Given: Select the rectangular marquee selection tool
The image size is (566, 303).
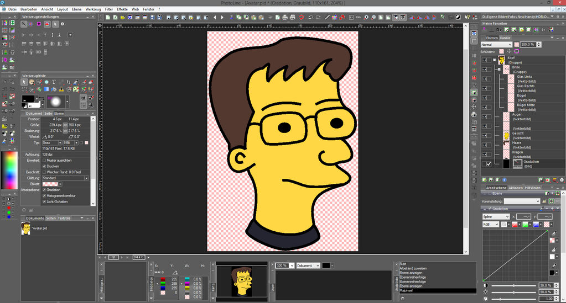Looking at the screenshot, I should coord(24,89).
